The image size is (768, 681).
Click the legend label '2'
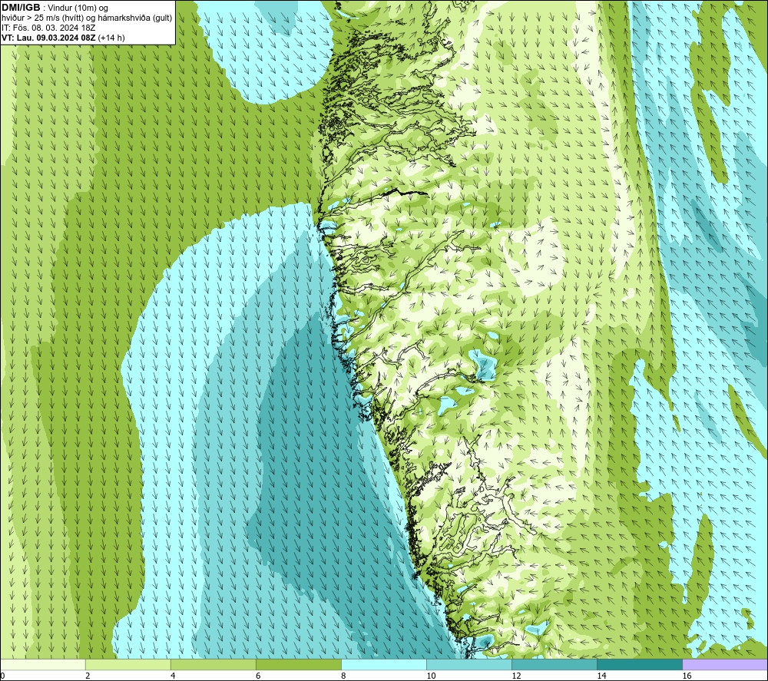88,676
